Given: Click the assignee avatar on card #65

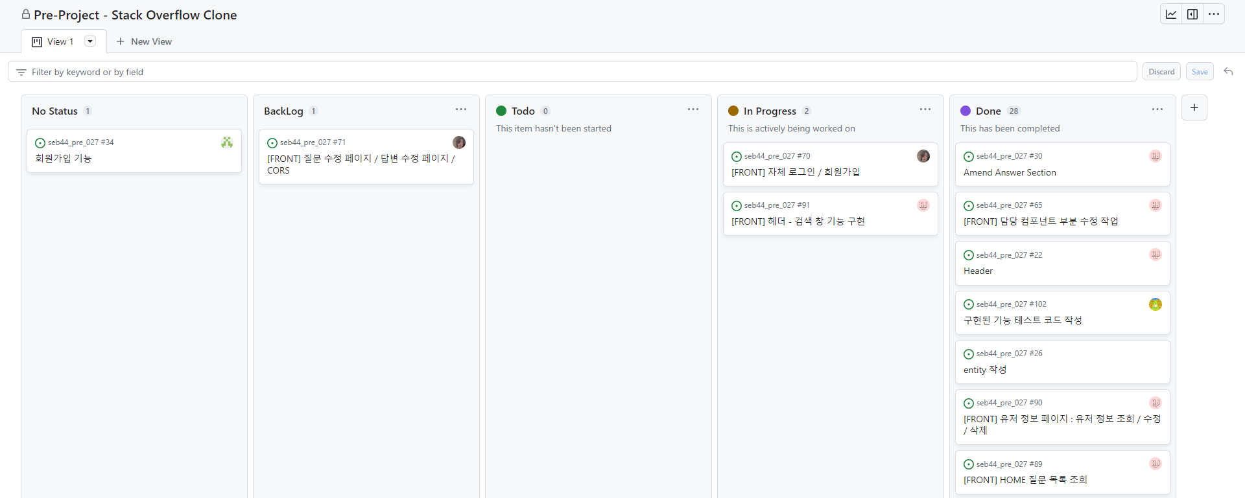Looking at the screenshot, I should (1156, 205).
